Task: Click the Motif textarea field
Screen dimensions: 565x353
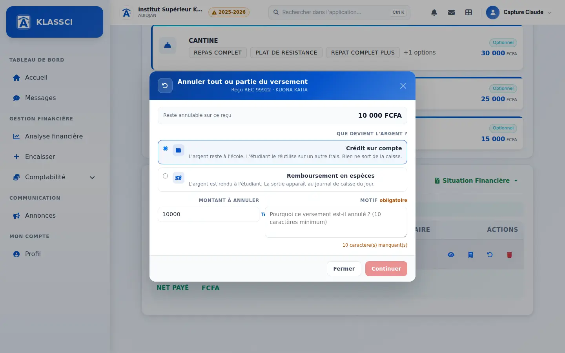Action: click(x=336, y=222)
